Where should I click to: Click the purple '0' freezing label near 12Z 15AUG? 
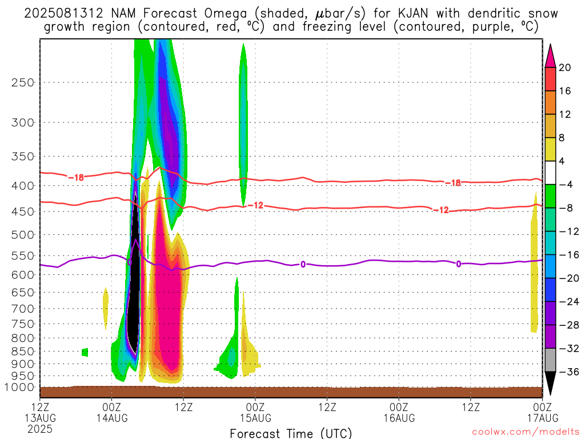tap(303, 265)
